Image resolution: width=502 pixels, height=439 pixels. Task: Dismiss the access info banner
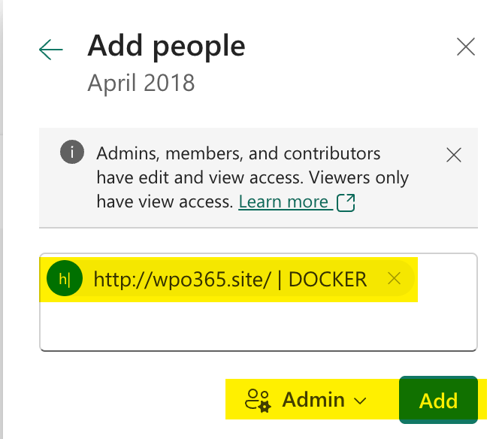(454, 156)
